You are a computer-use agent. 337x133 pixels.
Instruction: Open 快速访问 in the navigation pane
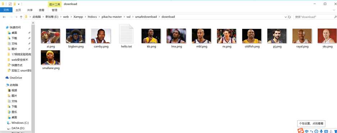point(15,27)
